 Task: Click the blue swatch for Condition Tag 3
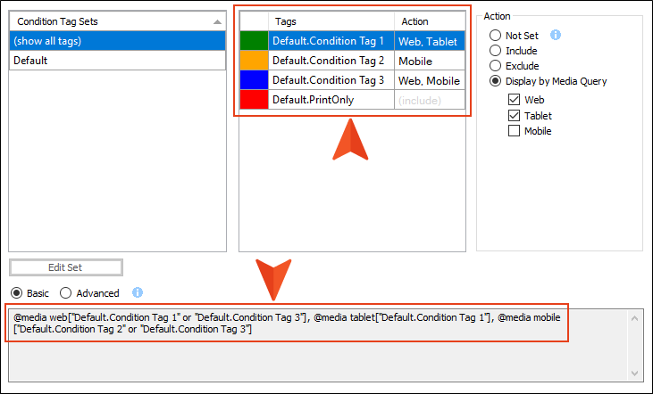click(x=254, y=80)
